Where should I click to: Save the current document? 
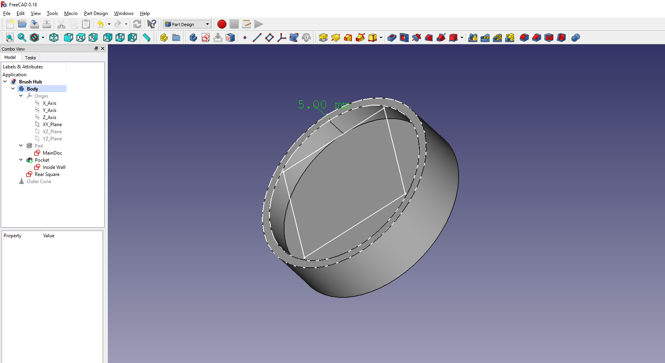(34, 24)
